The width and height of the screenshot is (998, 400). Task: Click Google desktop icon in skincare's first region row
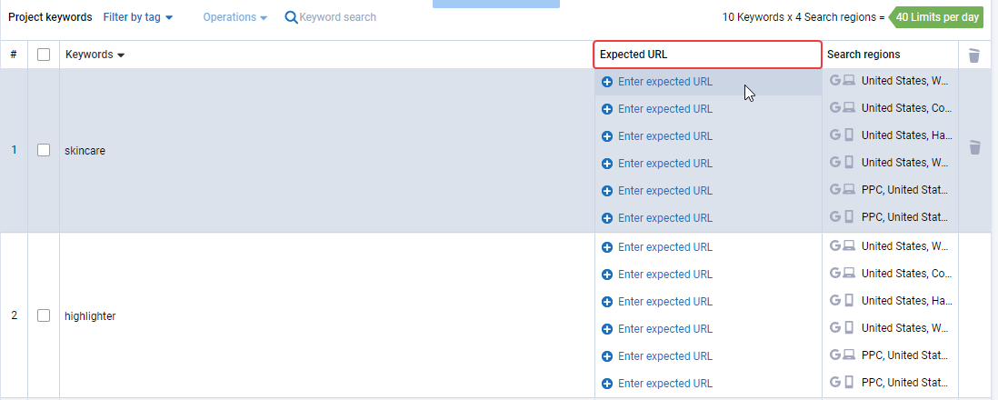(842, 80)
